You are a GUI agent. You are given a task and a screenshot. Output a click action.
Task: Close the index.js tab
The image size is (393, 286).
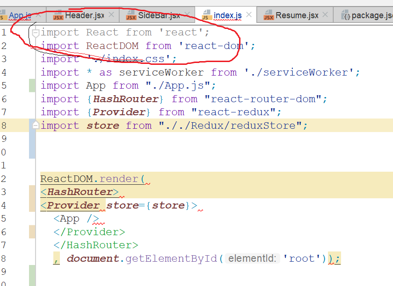(249, 15)
